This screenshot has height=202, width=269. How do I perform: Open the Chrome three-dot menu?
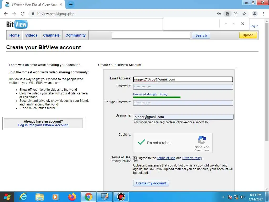[263, 14]
